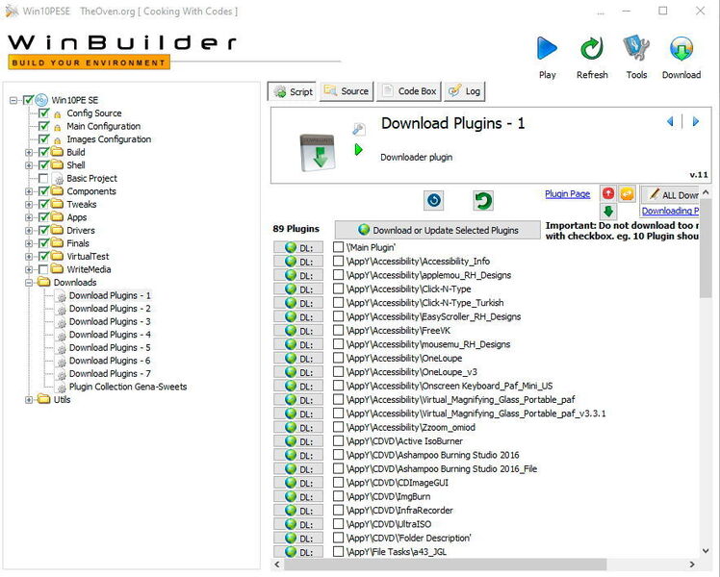Image resolution: width=720 pixels, height=577 pixels.
Task: Click the small green run-script triangle
Action: (x=359, y=149)
